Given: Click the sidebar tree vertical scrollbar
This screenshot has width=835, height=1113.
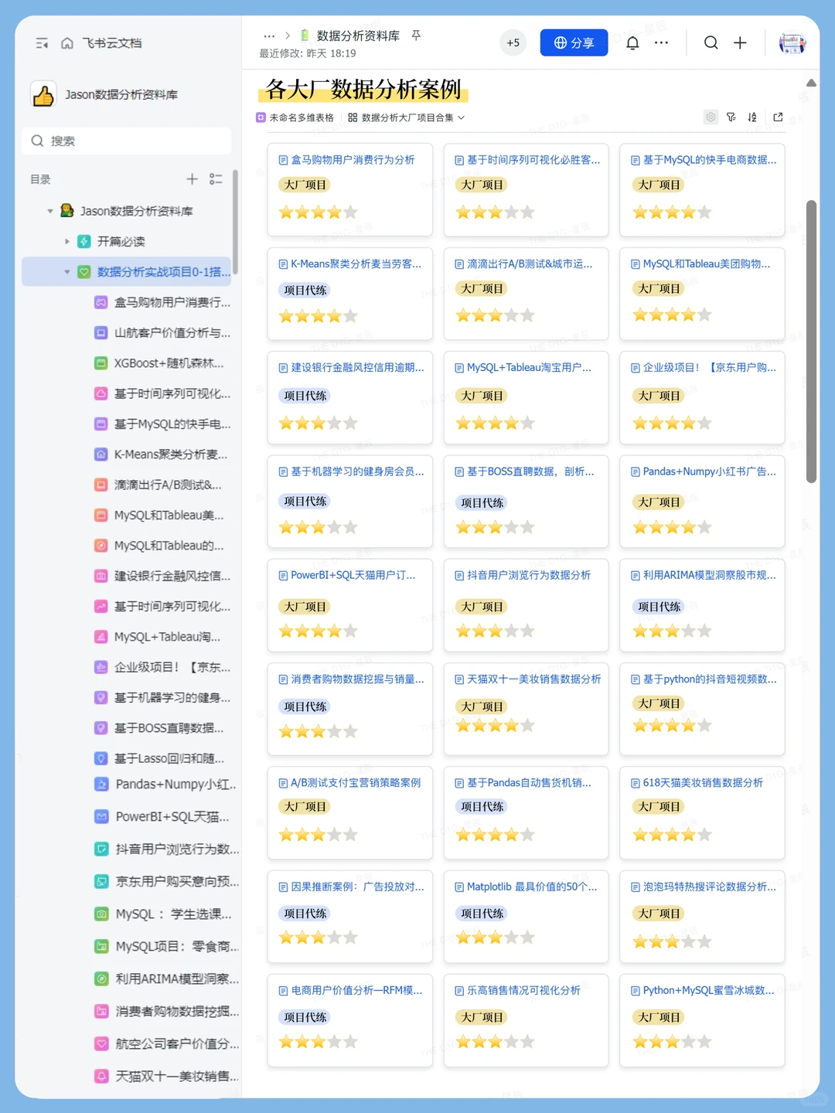Looking at the screenshot, I should (236, 223).
